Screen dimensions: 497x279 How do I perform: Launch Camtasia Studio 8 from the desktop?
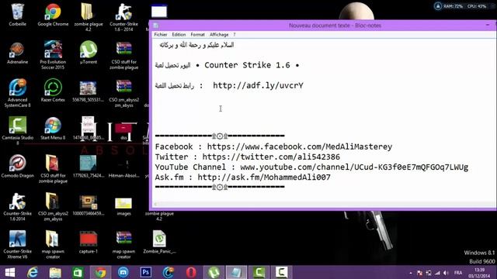tap(17, 131)
